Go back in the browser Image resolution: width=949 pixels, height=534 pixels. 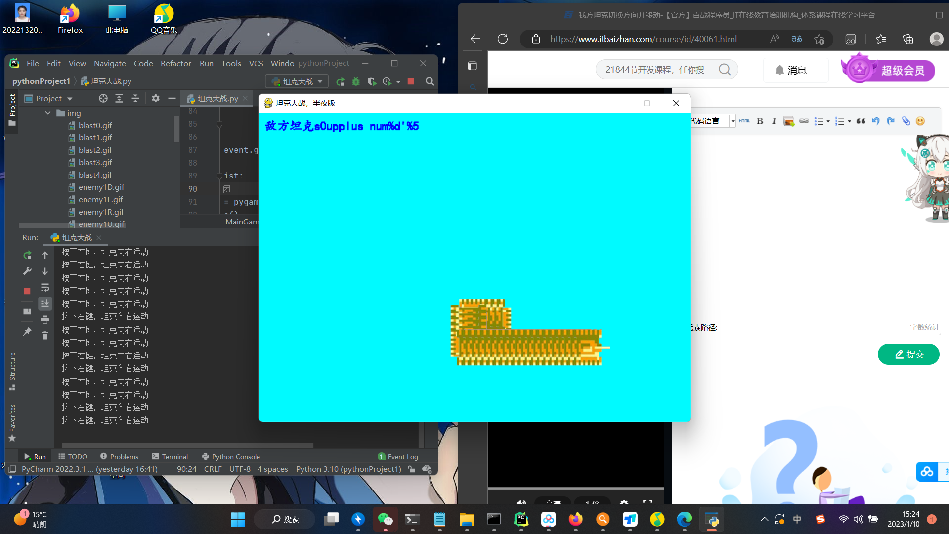pos(475,39)
